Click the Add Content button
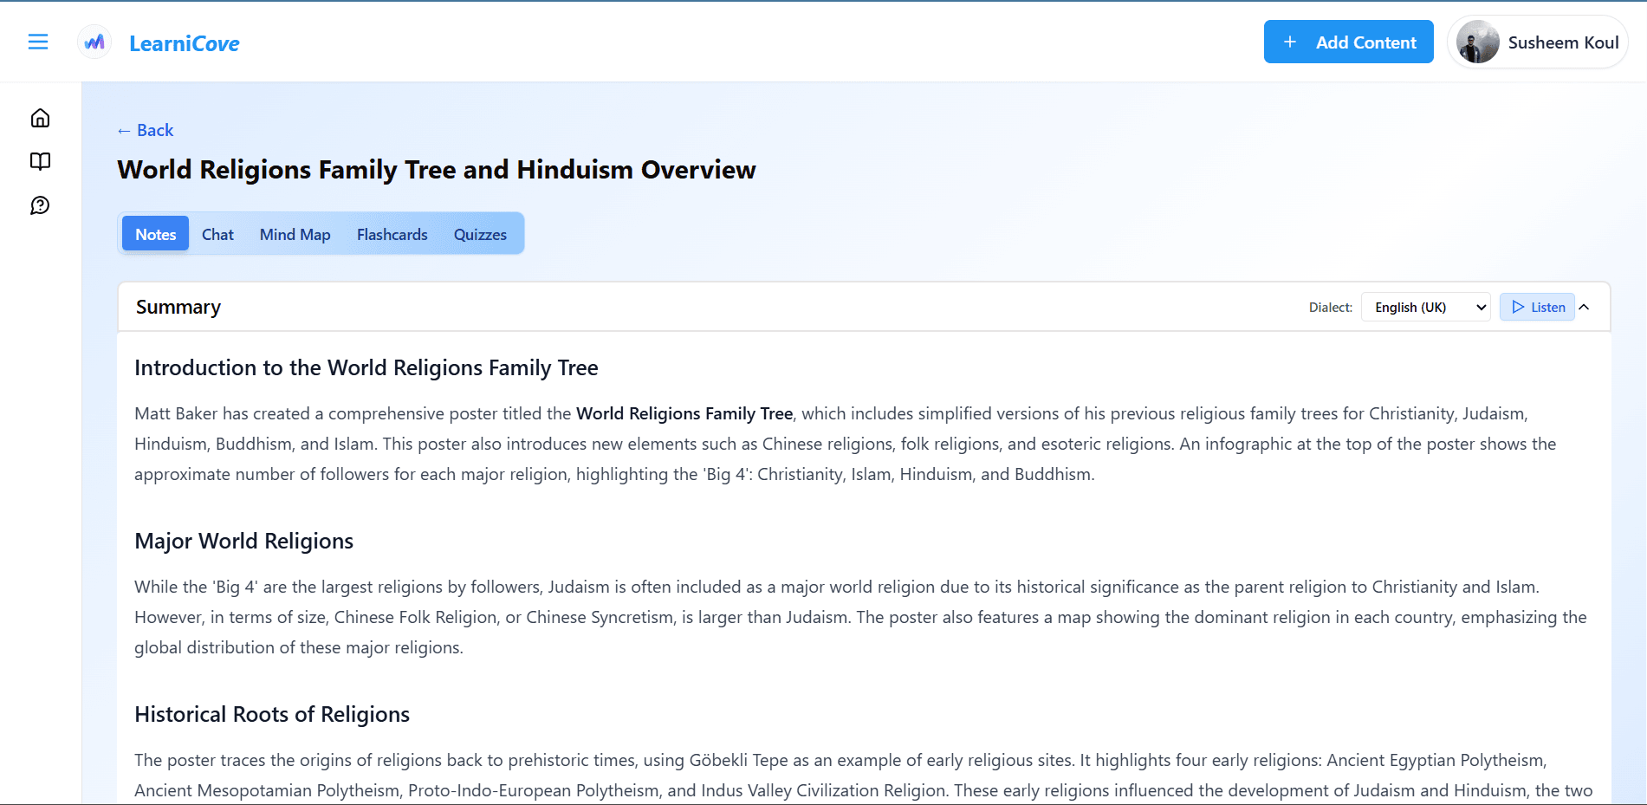The height and width of the screenshot is (805, 1647). click(1348, 42)
